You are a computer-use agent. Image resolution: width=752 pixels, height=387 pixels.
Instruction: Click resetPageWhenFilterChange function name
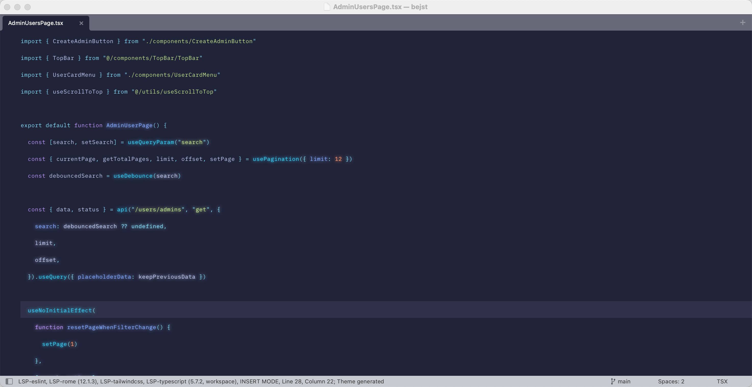coord(111,327)
